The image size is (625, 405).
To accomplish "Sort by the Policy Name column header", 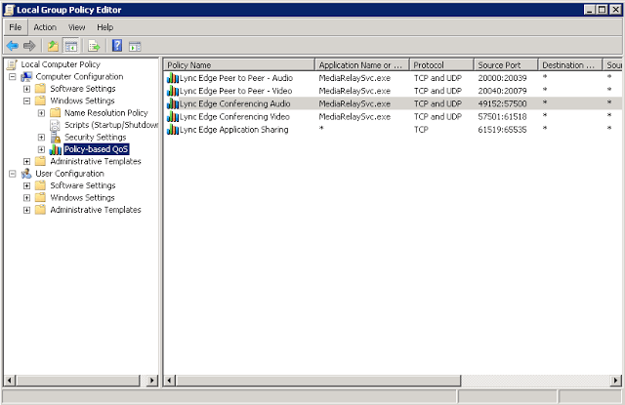I will (x=238, y=64).
